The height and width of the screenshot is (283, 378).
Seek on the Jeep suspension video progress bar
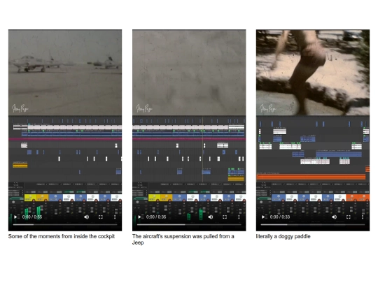[x=189, y=225]
